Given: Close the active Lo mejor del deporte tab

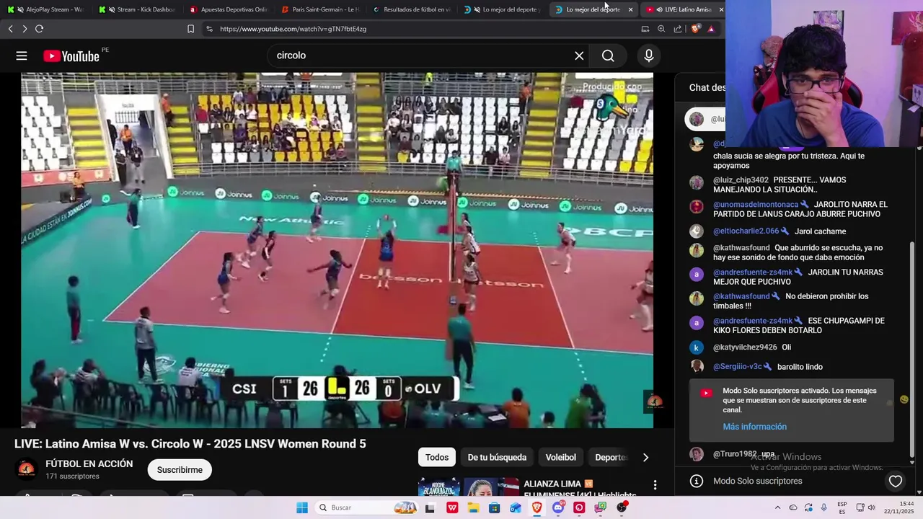Looking at the screenshot, I should click(x=630, y=9).
